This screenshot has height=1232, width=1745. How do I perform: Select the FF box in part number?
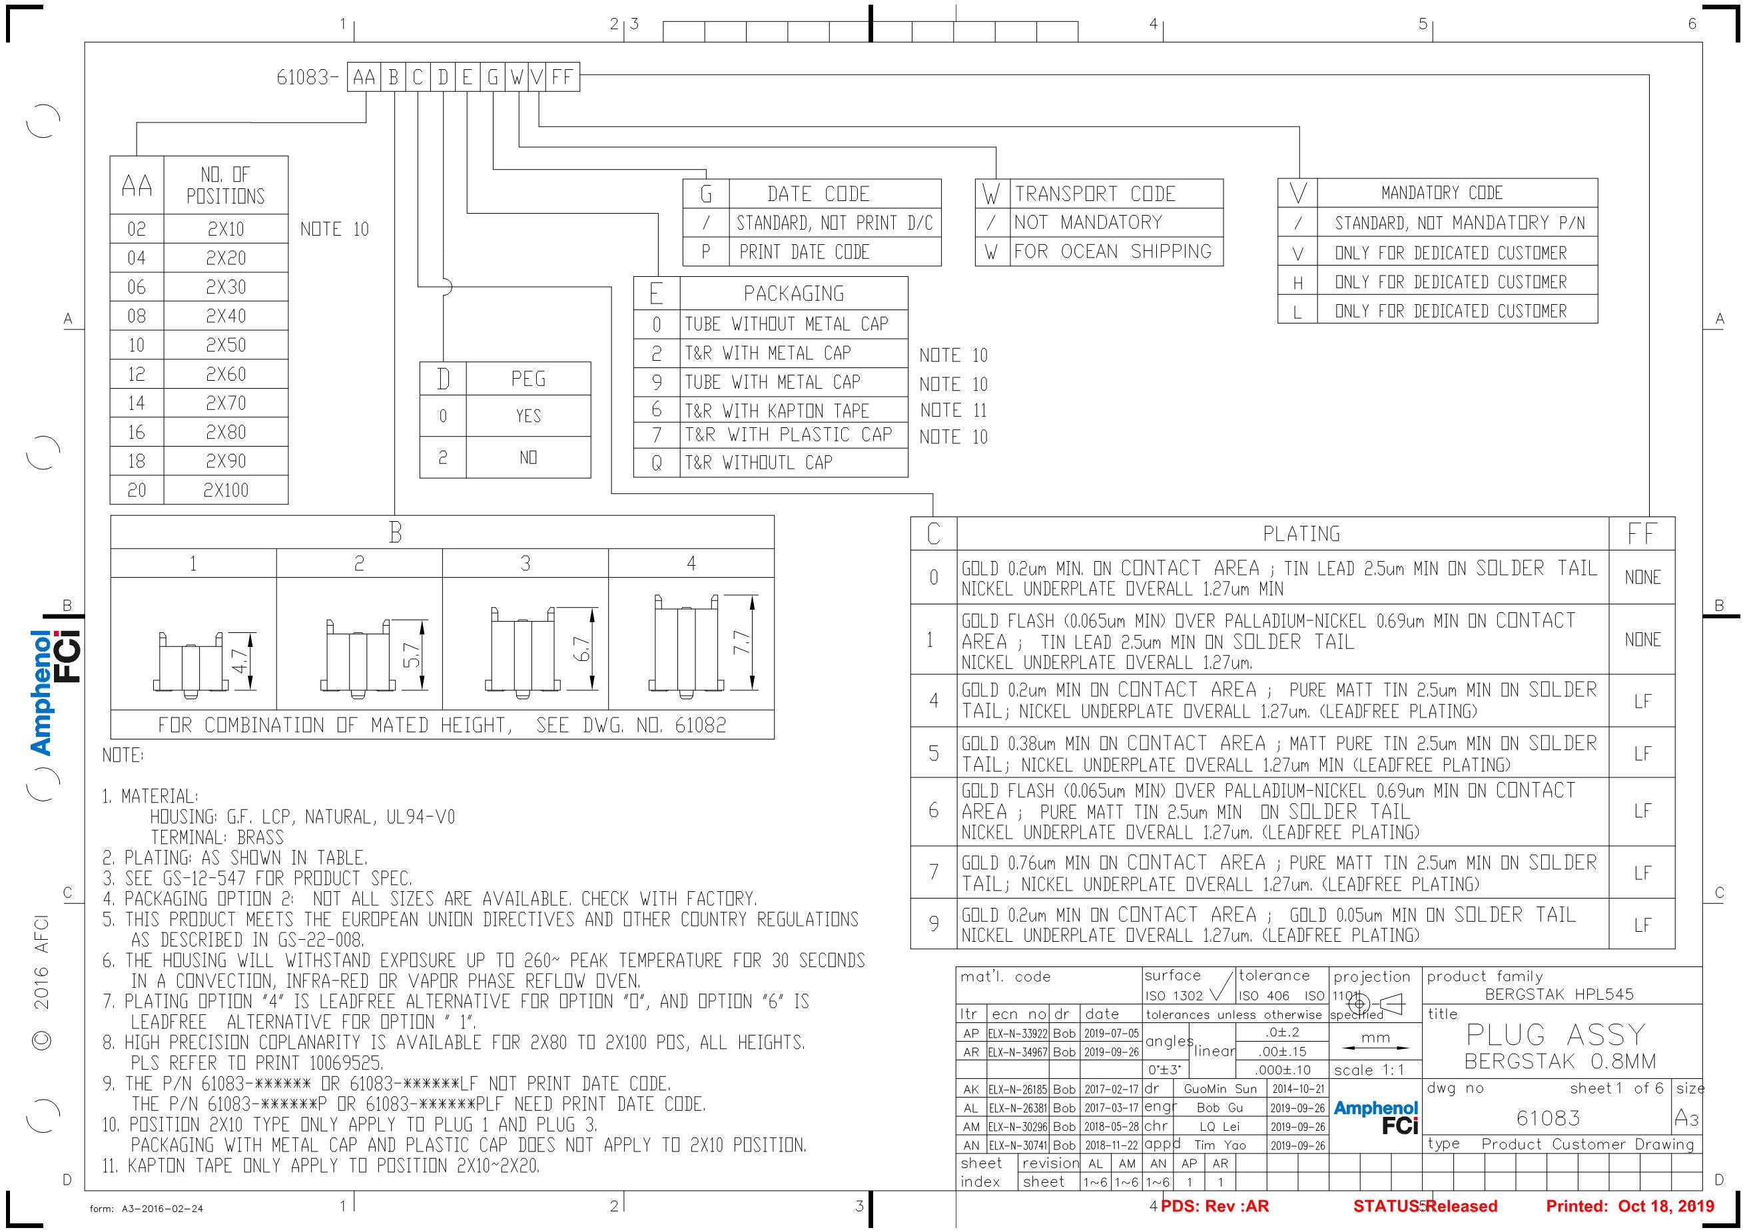tap(563, 77)
